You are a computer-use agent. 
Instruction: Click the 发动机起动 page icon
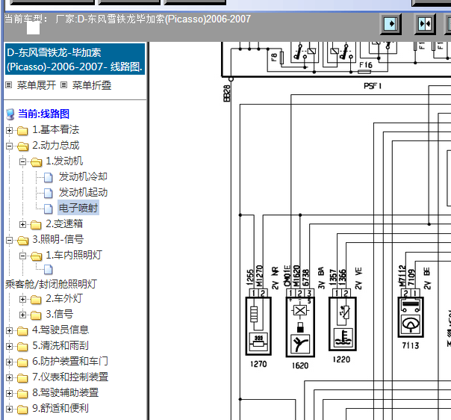pos(48,193)
